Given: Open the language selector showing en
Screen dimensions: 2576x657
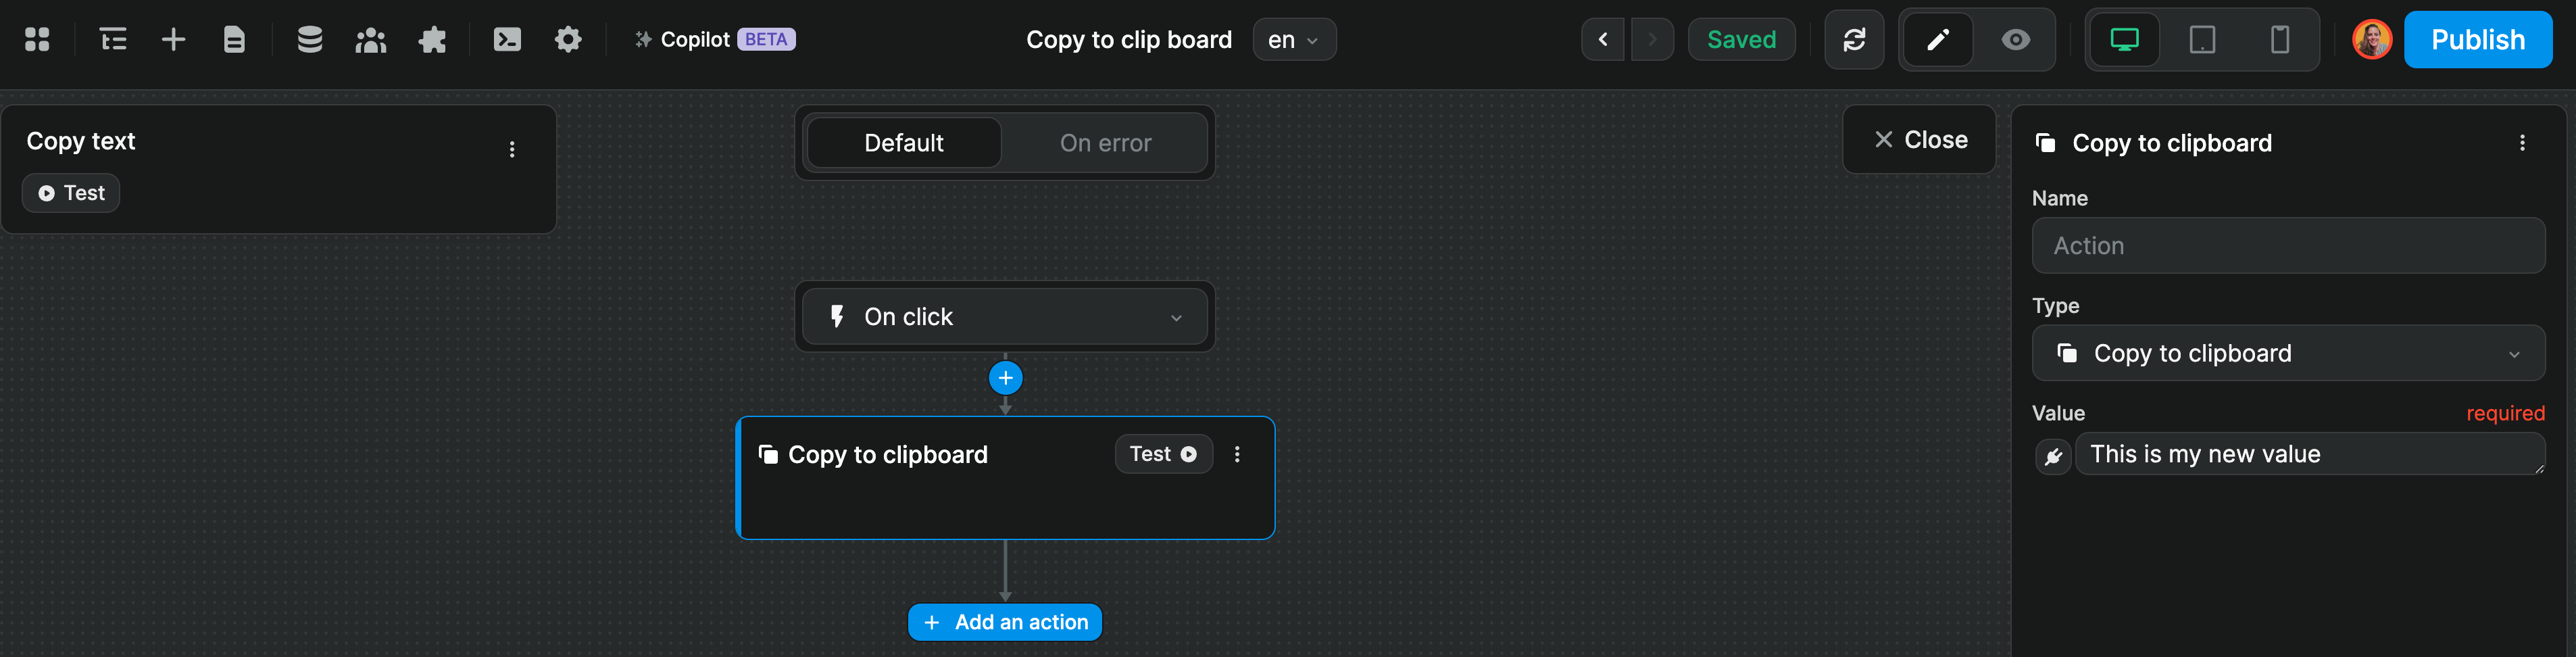Looking at the screenshot, I should click(x=1294, y=39).
